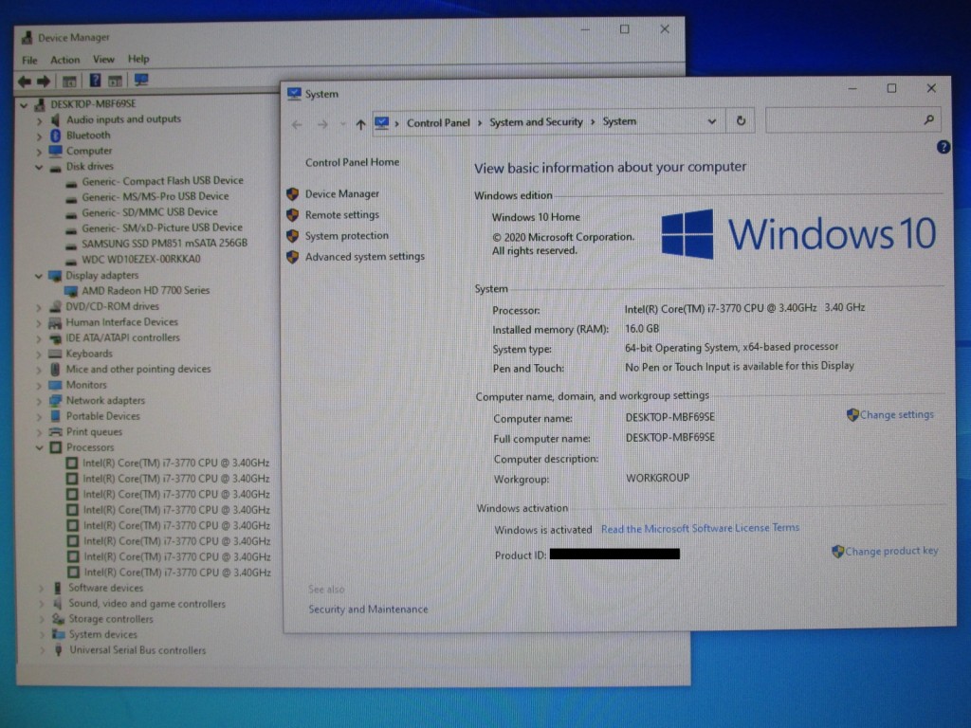Select Generic- SD/MMC USB Device
Image resolution: width=971 pixels, height=728 pixels.
pos(149,212)
